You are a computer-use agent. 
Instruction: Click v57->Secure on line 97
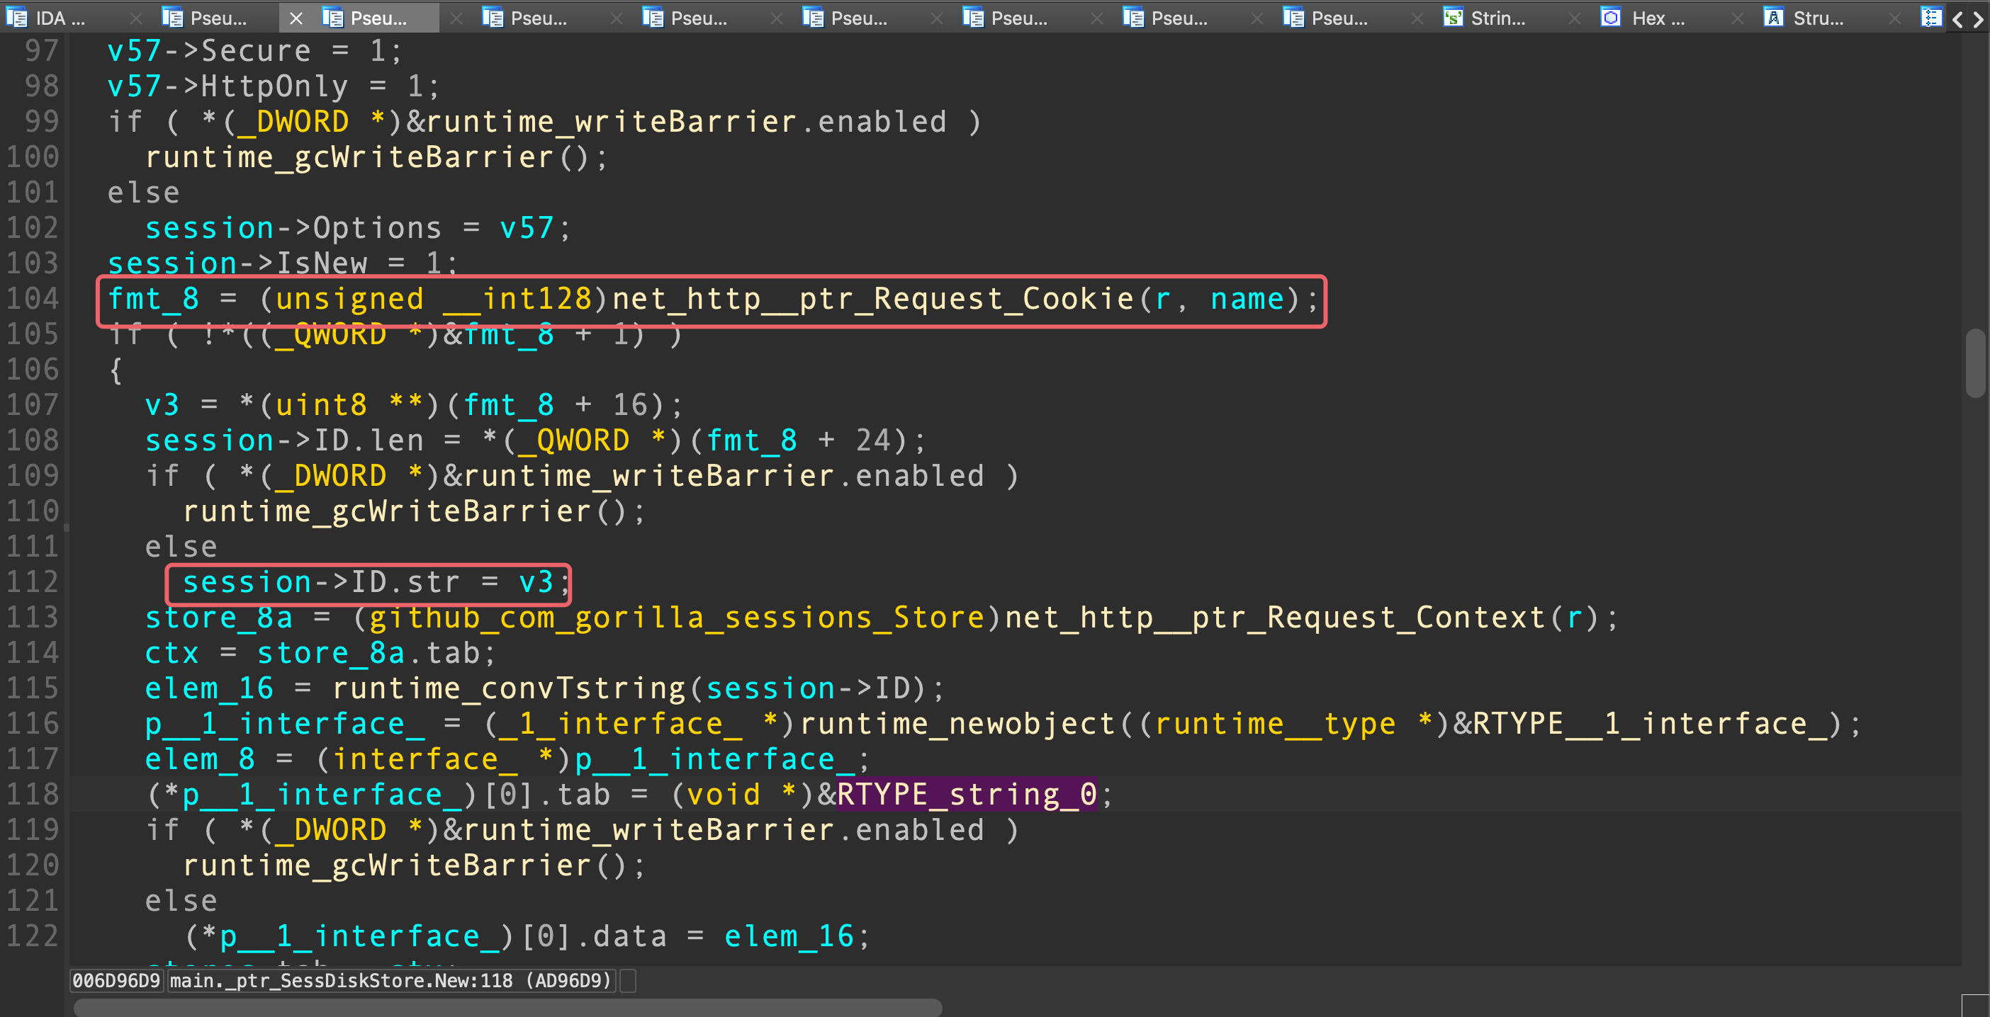coord(209,51)
